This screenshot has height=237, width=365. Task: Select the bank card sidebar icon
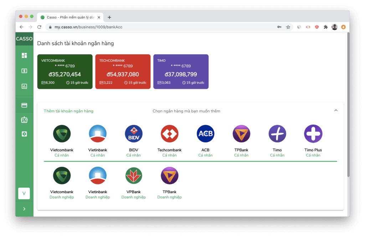coord(24,106)
